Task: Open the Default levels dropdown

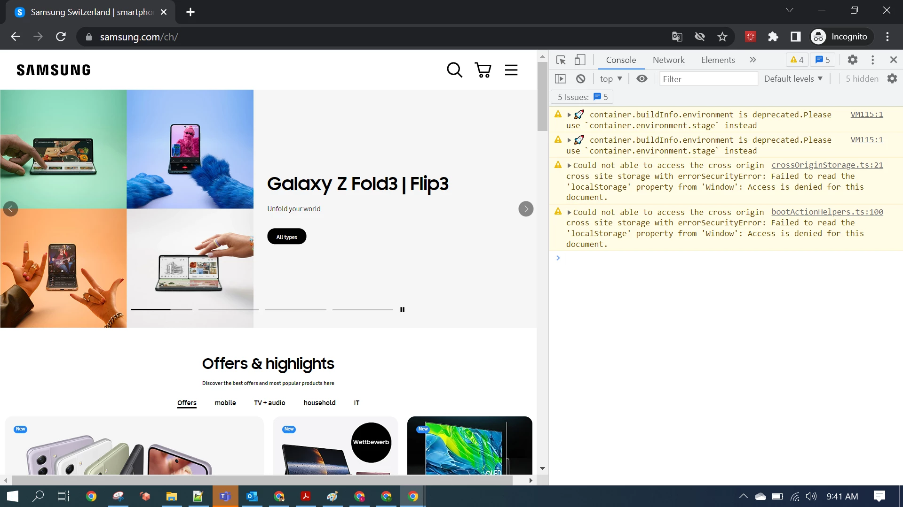Action: point(793,79)
